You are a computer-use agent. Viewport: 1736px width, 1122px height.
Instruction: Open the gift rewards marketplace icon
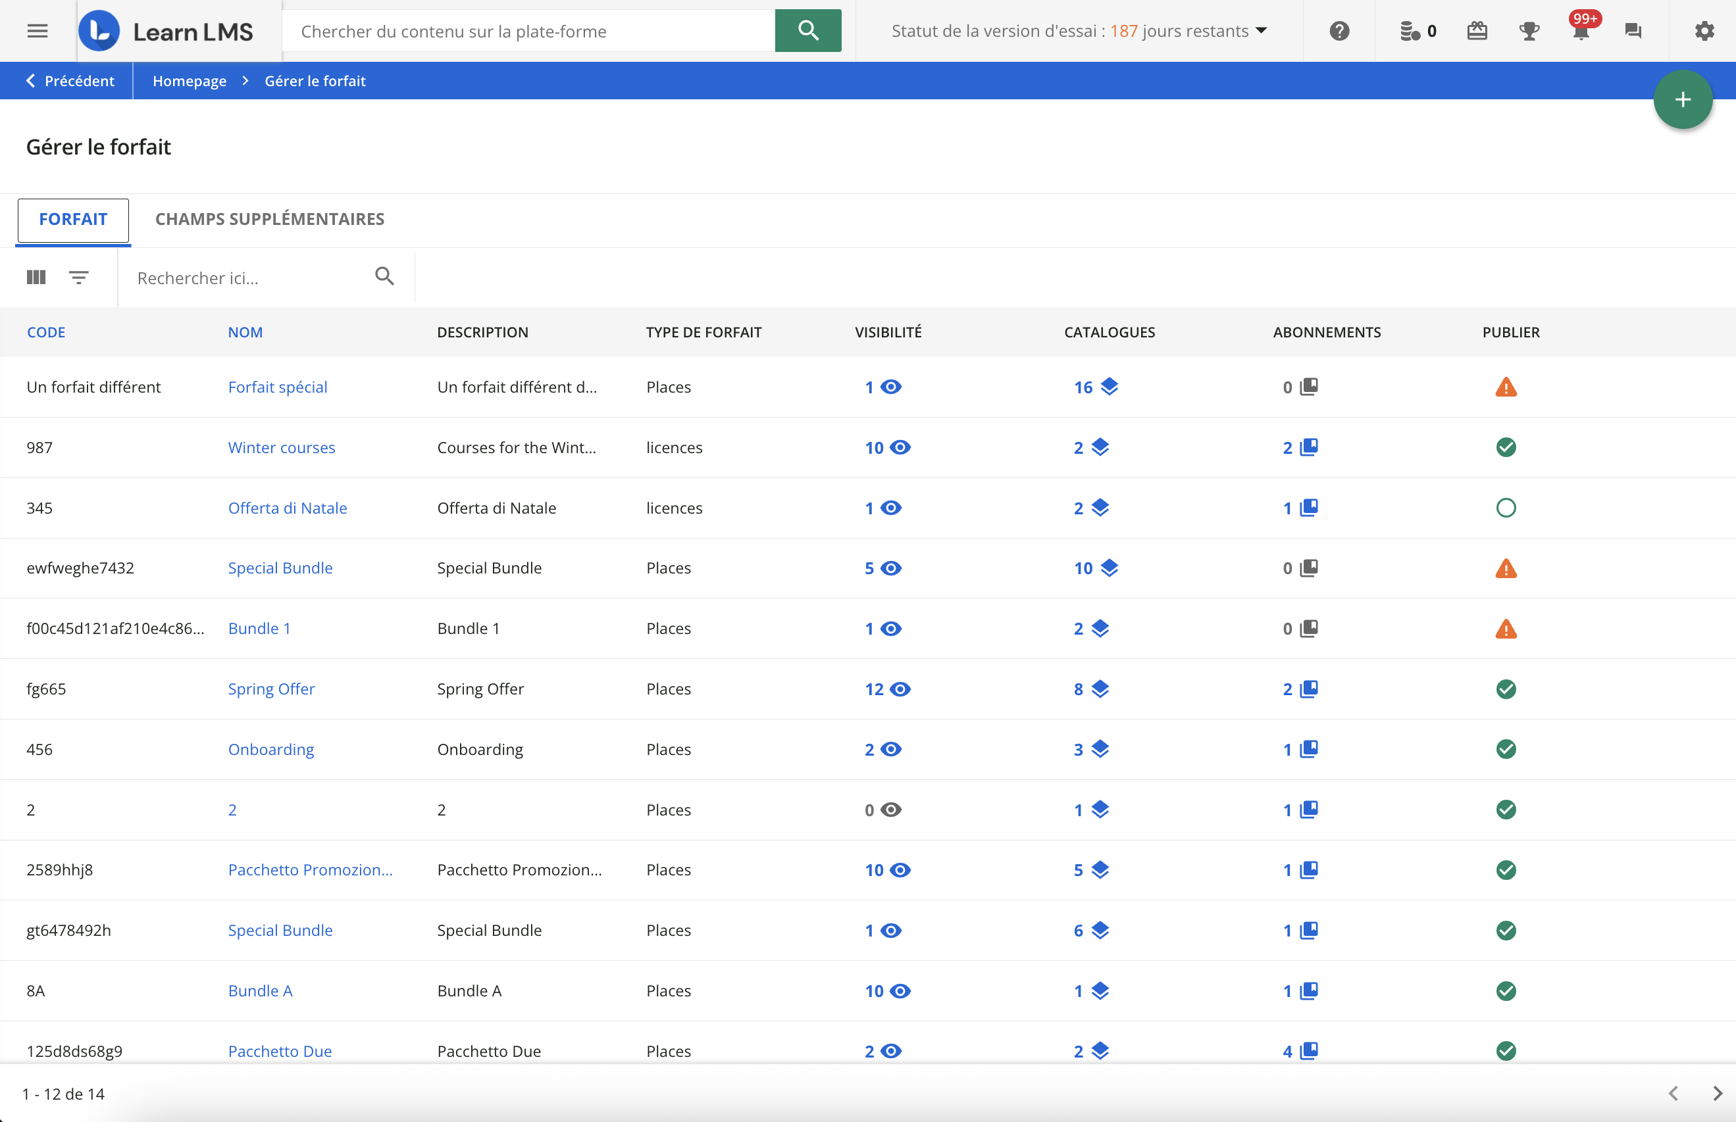pos(1477,31)
